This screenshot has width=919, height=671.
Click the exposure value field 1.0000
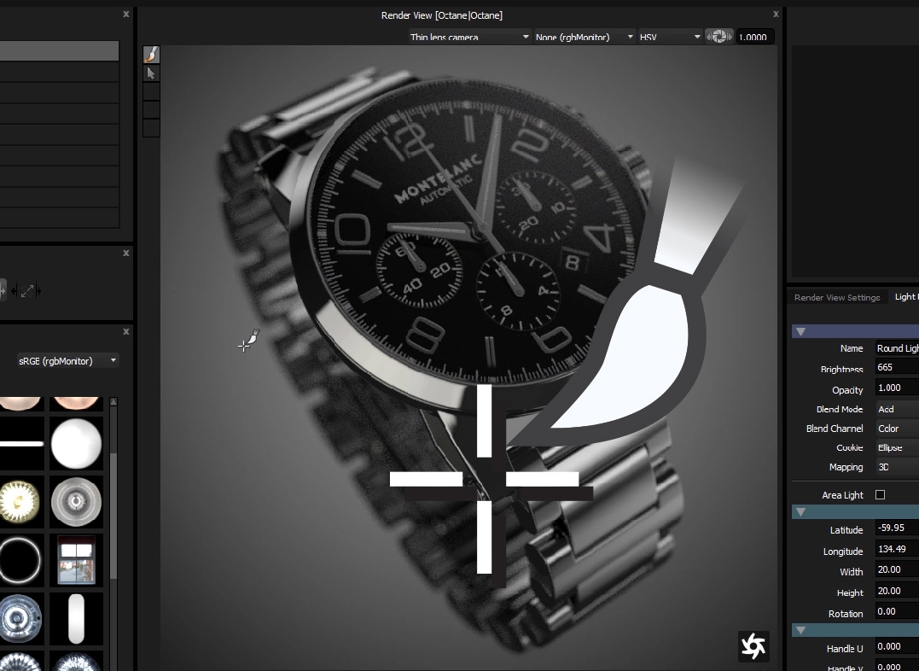(755, 37)
